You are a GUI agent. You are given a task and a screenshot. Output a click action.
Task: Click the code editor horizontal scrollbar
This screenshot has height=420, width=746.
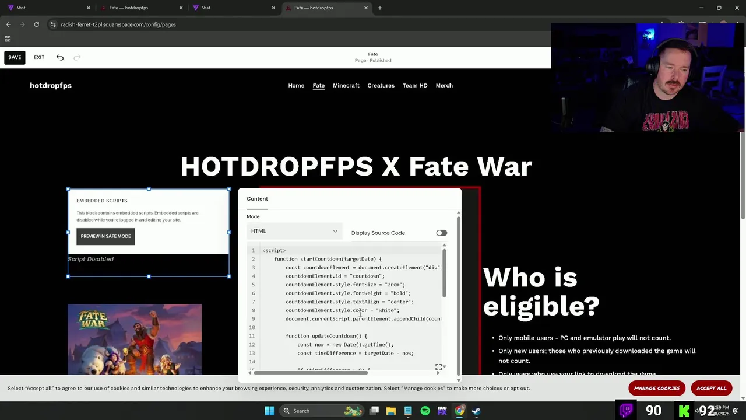coord(311,372)
